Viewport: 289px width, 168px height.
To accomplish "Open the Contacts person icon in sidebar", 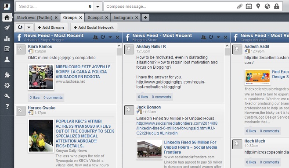I will coord(7,59).
